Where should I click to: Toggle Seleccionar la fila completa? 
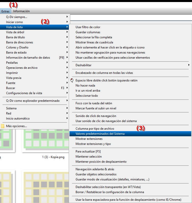(94, 37)
